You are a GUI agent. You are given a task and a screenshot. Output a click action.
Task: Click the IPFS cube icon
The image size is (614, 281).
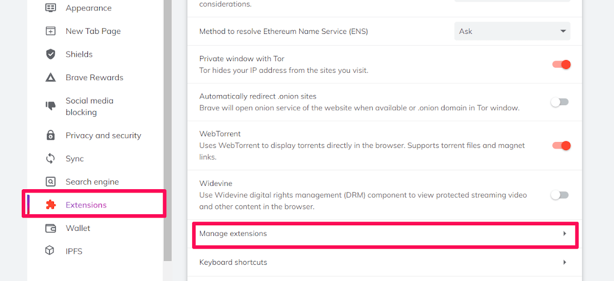pyautogui.click(x=51, y=251)
